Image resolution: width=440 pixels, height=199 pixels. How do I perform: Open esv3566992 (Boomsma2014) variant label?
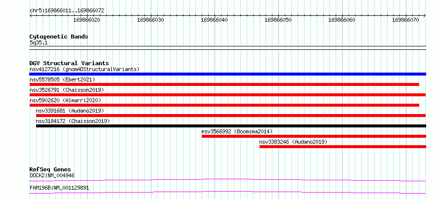click(237, 131)
